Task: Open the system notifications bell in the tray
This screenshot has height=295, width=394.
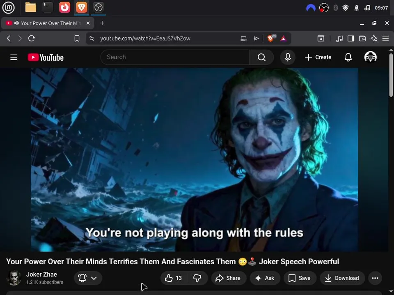Action: tap(357, 8)
